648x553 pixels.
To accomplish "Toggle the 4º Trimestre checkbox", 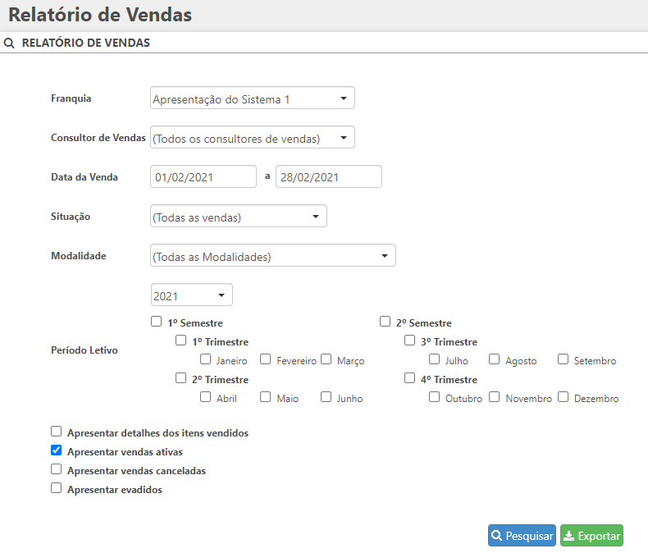I will [409, 378].
